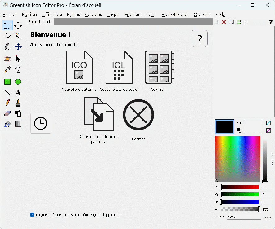Open layer properties icon
The width and height of the screenshot is (275, 229).
pyautogui.click(x=231, y=22)
